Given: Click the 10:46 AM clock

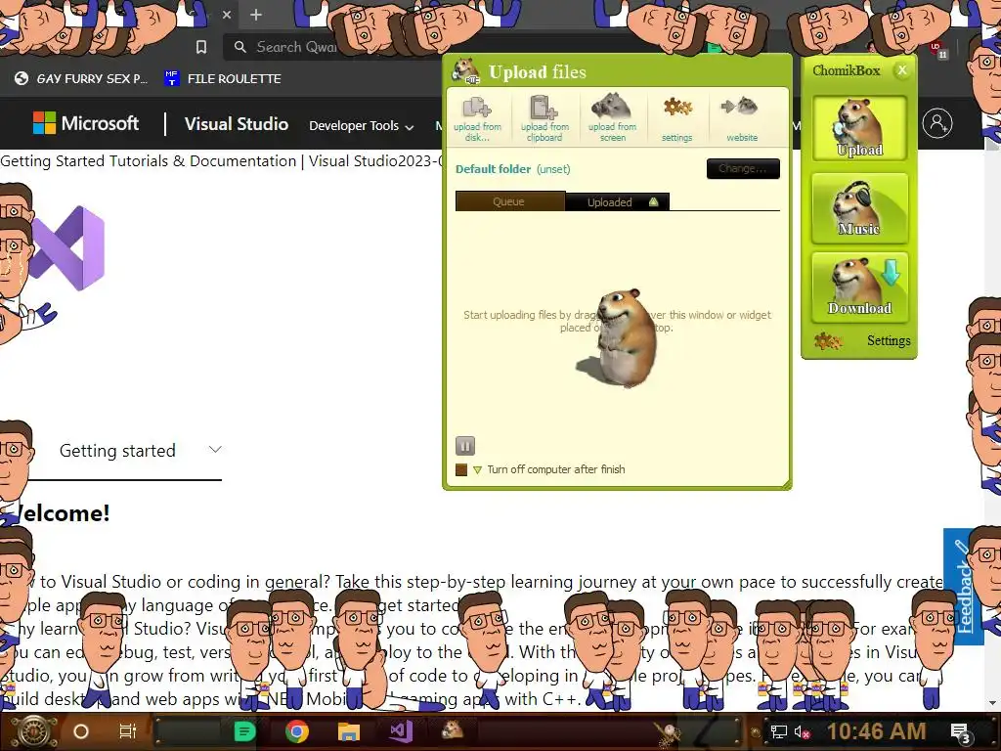Looking at the screenshot, I should pos(877,731).
